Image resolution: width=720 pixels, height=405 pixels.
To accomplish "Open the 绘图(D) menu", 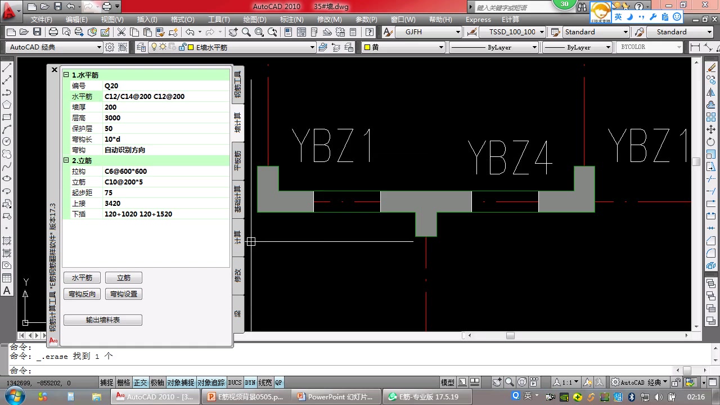I will (x=254, y=19).
